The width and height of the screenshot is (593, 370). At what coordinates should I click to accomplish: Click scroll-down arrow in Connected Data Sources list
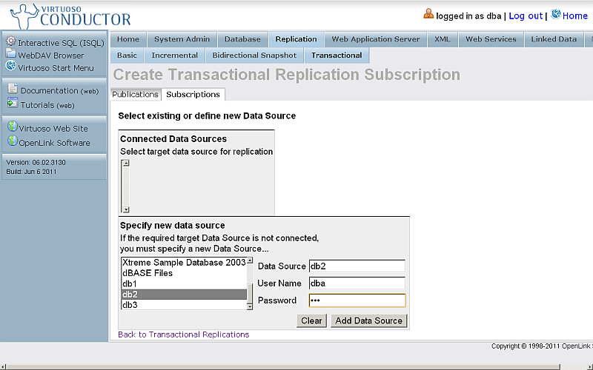click(x=125, y=209)
